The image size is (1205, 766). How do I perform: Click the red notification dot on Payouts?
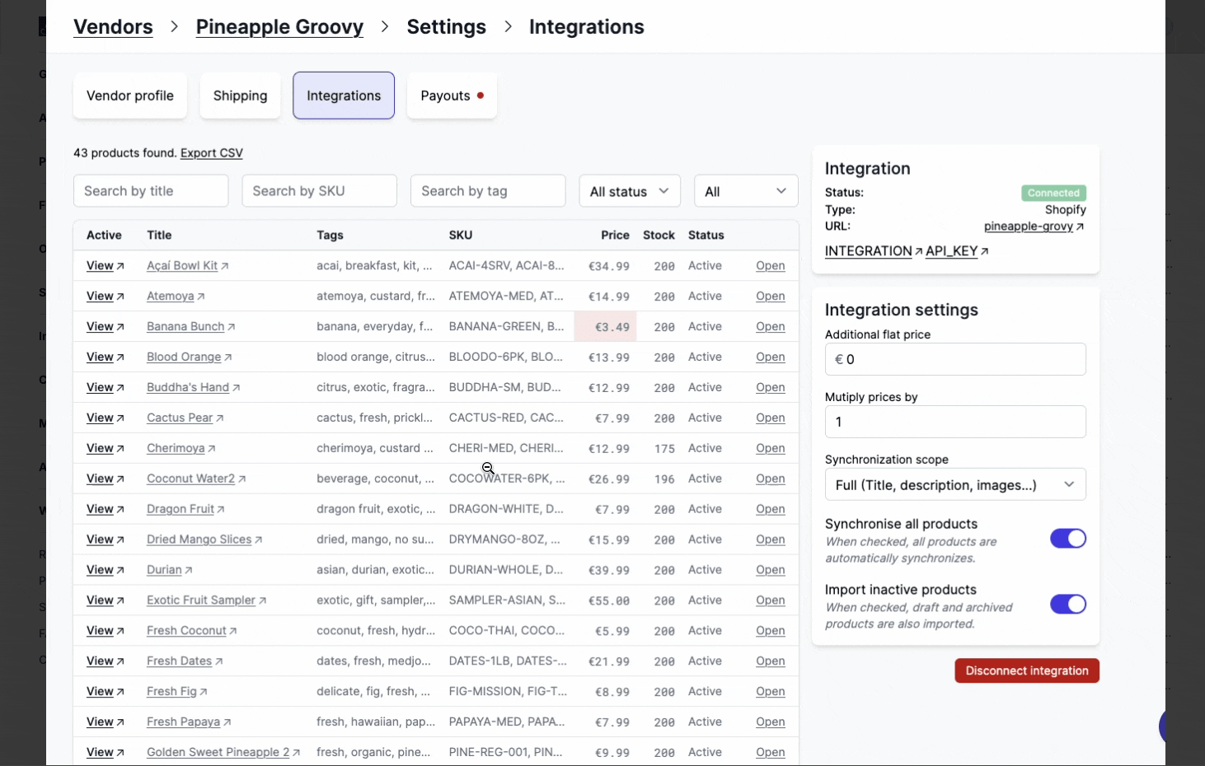tap(481, 96)
